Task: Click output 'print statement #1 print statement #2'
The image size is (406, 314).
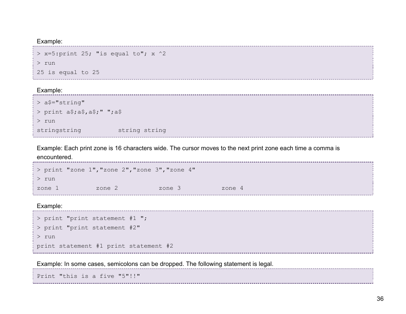Action: (x=105, y=246)
